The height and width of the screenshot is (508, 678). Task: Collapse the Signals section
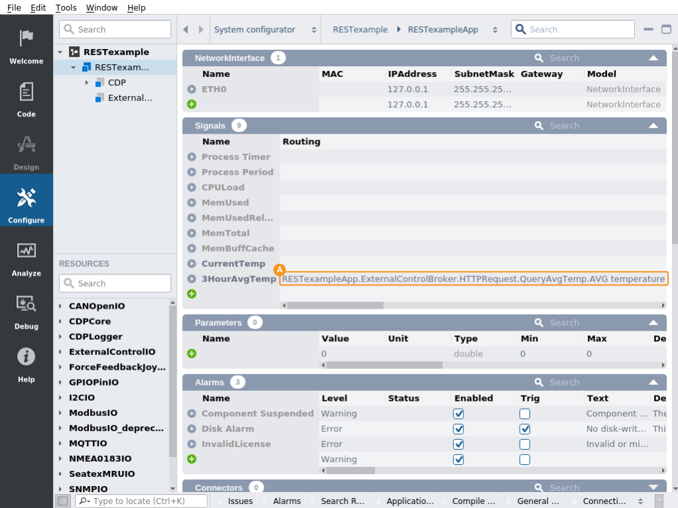(653, 126)
